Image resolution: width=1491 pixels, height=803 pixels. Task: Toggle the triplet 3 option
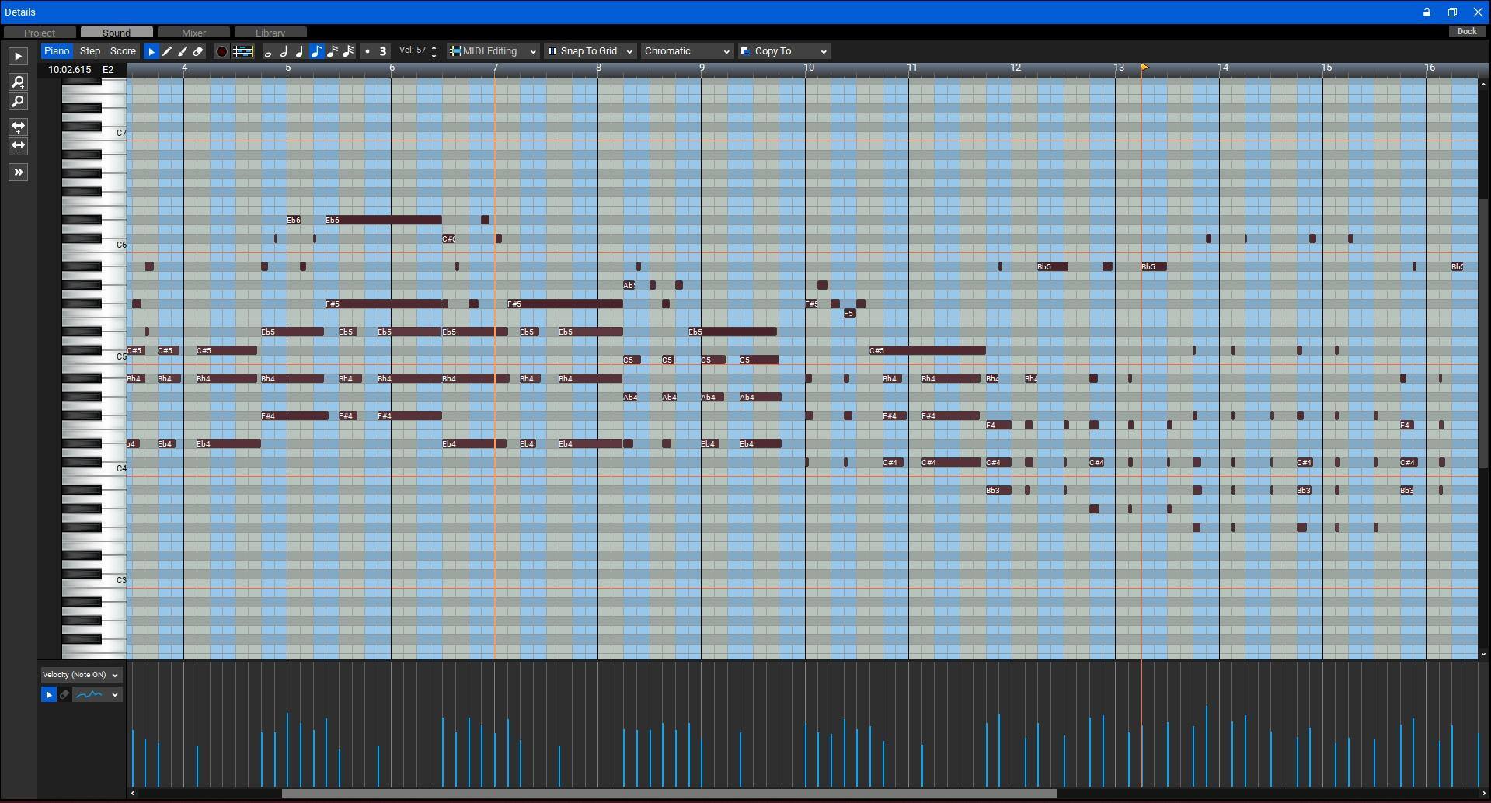tap(382, 52)
